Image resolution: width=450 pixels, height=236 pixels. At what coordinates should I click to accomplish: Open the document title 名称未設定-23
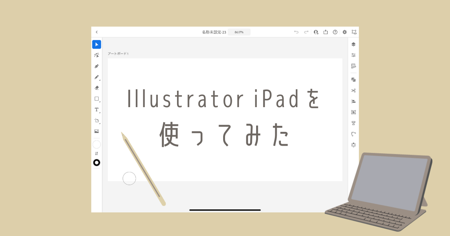(214, 32)
